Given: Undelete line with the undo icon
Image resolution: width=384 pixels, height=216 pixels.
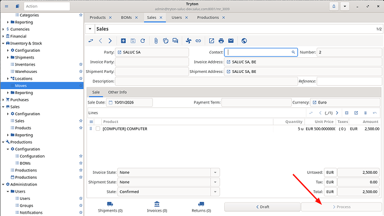Looking at the screenshot, I should pyautogui.click(x=375, y=113).
